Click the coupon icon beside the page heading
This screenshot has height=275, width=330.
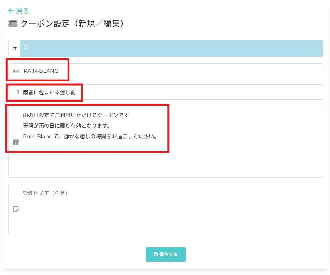pyautogui.click(x=13, y=23)
